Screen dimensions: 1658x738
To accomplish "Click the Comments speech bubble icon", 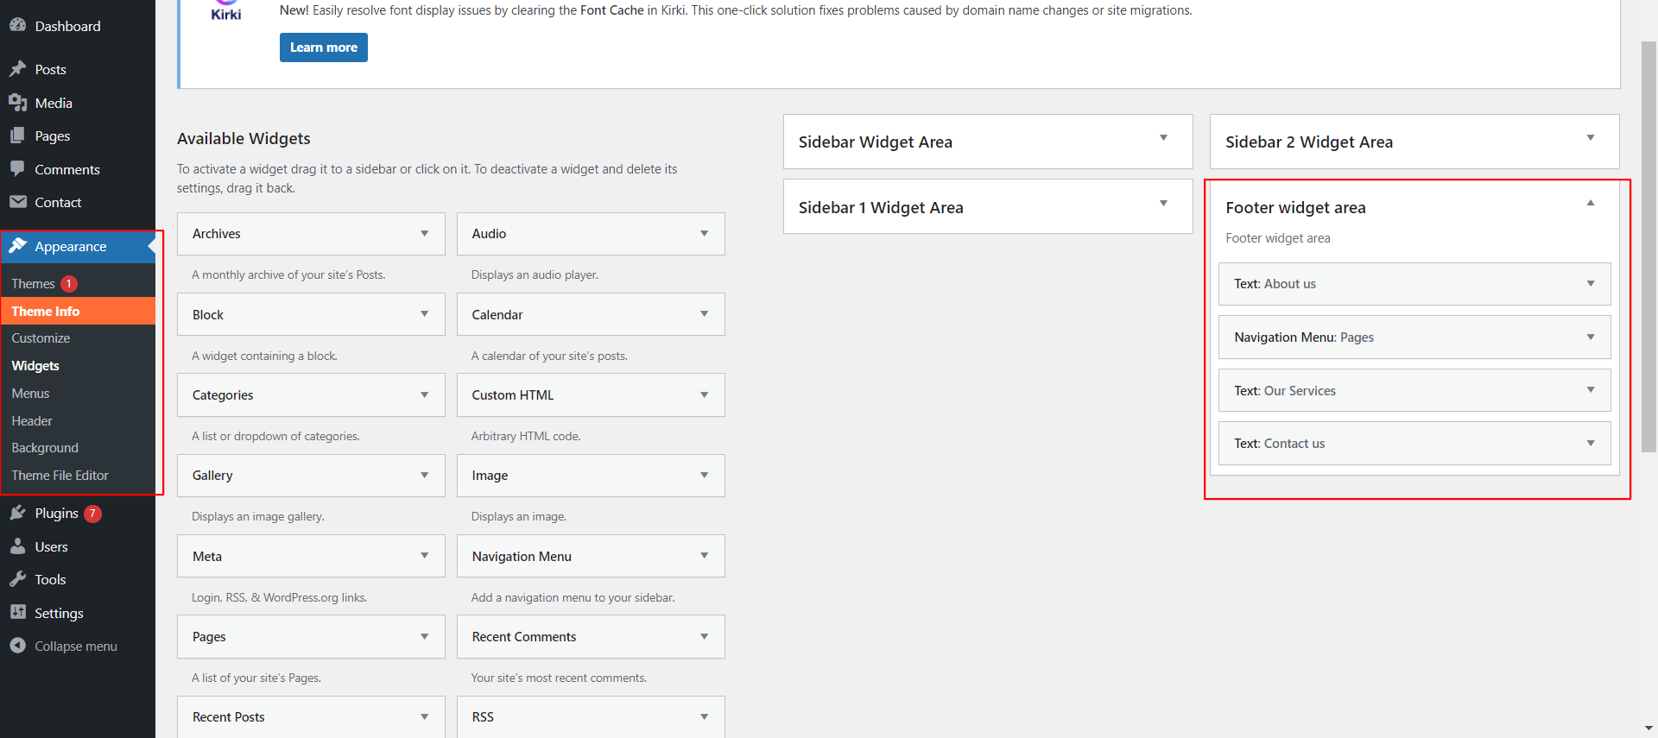I will pyautogui.click(x=17, y=169).
